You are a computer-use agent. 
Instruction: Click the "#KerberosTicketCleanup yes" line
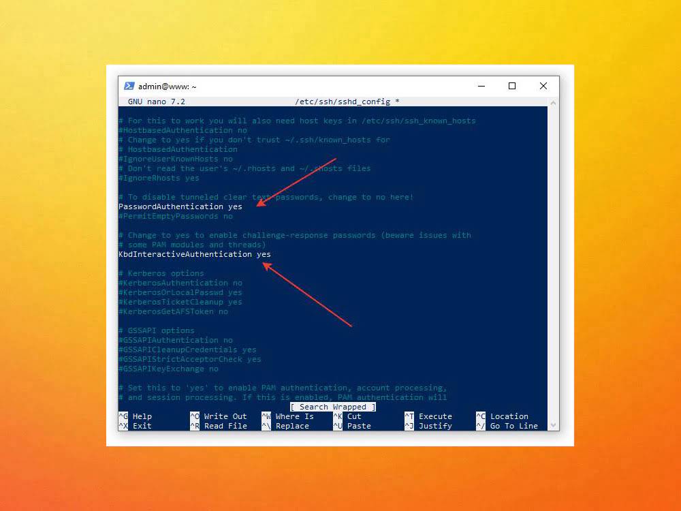point(180,302)
